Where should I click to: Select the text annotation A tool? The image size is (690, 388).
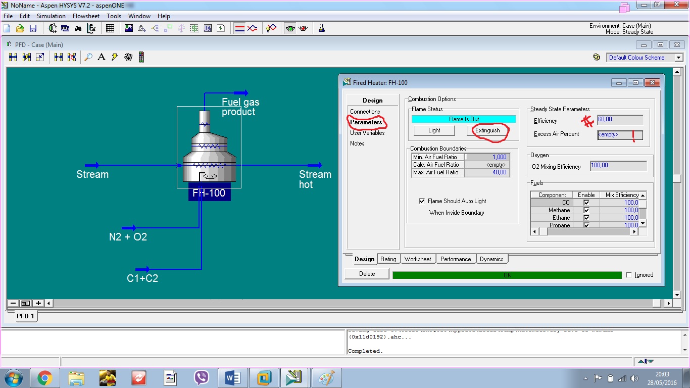[102, 57]
